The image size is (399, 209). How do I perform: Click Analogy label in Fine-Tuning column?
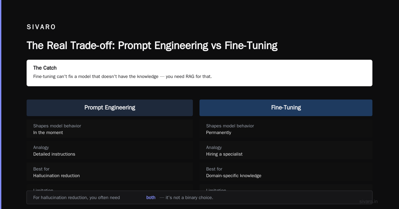(x=214, y=147)
